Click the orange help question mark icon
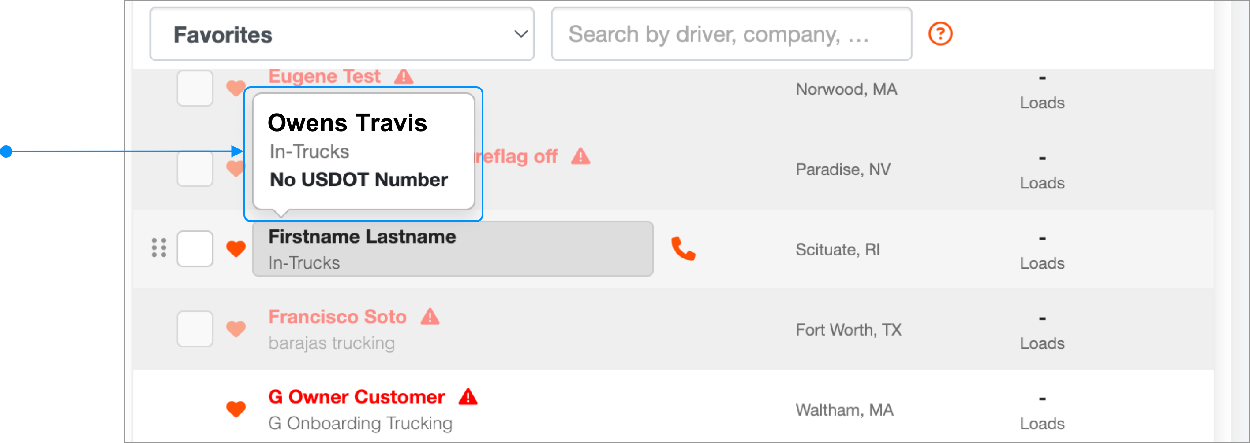The image size is (1250, 443). (x=940, y=34)
